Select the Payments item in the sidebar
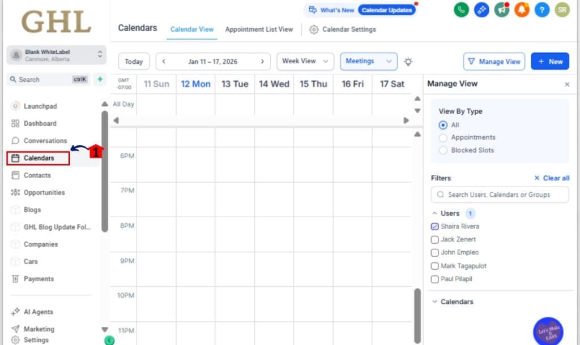This screenshot has width=580, height=345. (x=39, y=278)
